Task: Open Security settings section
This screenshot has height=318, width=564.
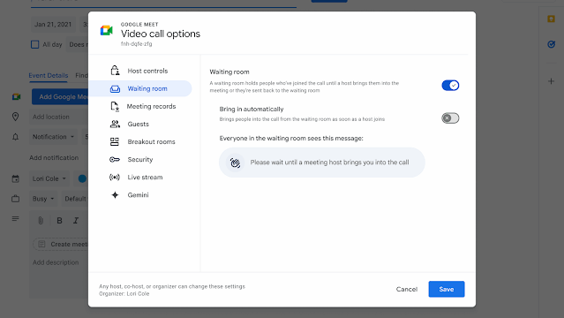Action: [x=140, y=159]
